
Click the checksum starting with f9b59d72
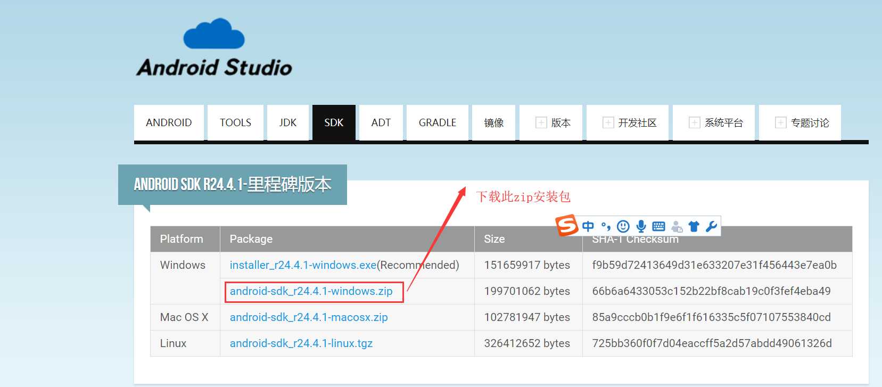pyautogui.click(x=714, y=265)
